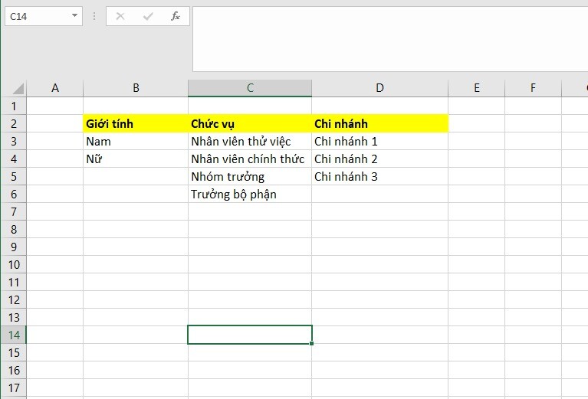Select column B header
This screenshot has width=588, height=399.
coord(136,88)
